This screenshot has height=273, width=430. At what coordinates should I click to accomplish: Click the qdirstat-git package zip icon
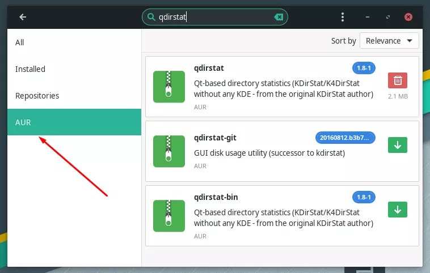pos(169,151)
